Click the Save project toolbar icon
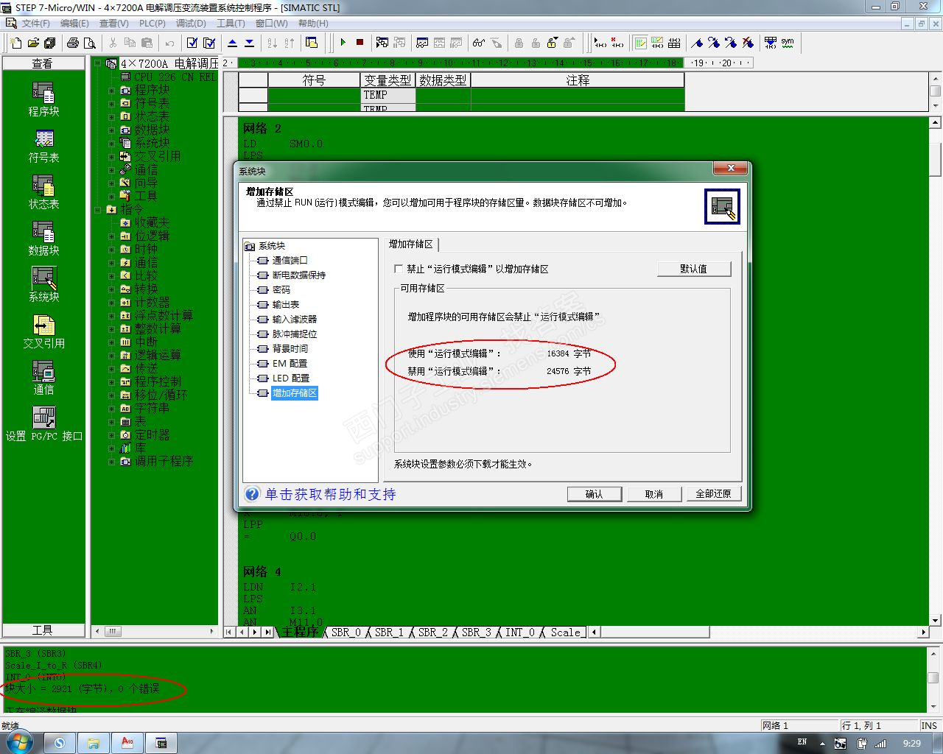Image resolution: width=943 pixels, height=754 pixels. [50, 43]
